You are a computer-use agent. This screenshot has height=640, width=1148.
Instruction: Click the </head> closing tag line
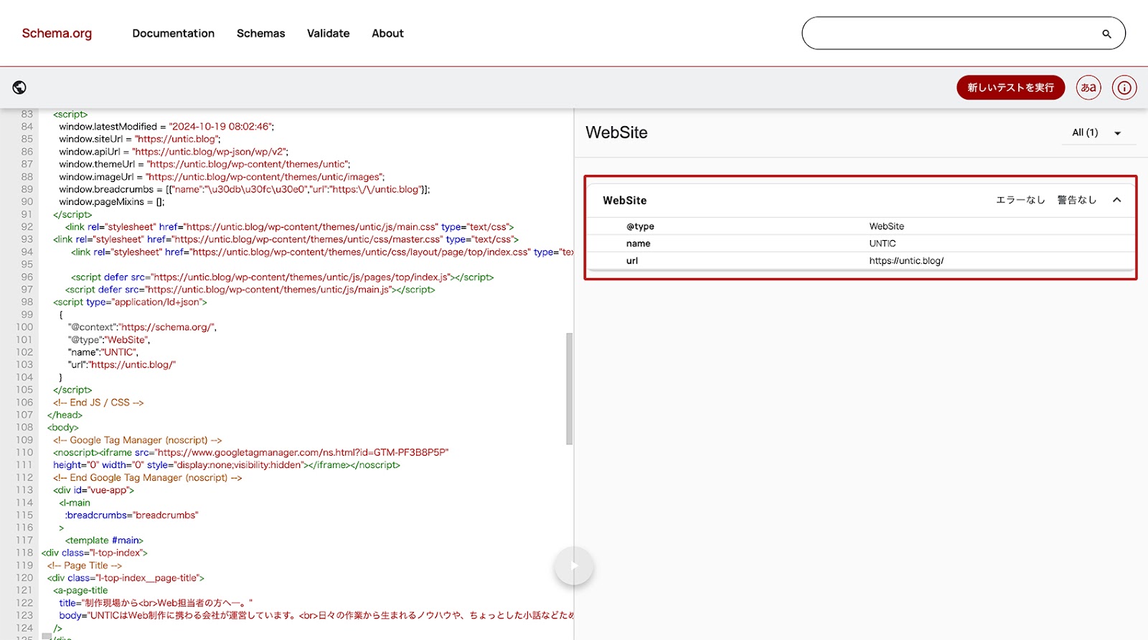pyautogui.click(x=65, y=415)
